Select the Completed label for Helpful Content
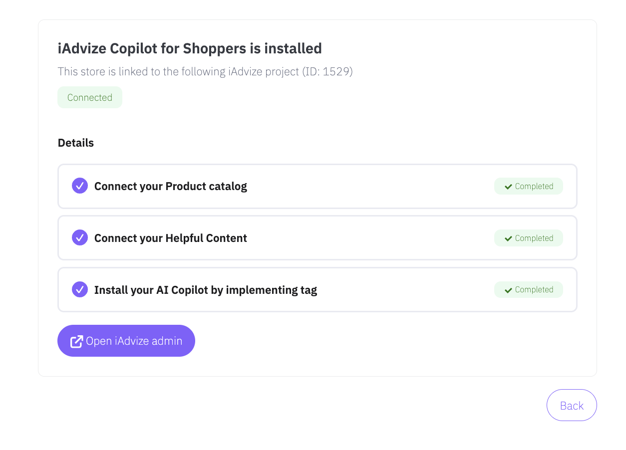The height and width of the screenshot is (450, 626). click(534, 238)
